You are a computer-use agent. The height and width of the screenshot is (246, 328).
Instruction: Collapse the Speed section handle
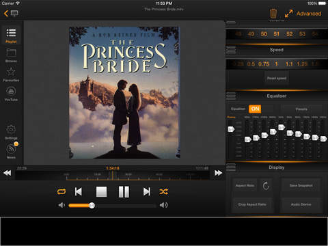[231, 50]
